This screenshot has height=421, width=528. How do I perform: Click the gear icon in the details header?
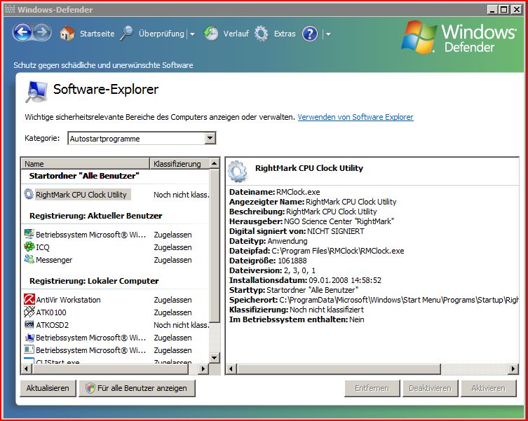[238, 171]
